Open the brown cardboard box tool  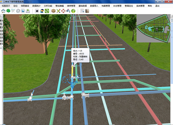[53, 11]
